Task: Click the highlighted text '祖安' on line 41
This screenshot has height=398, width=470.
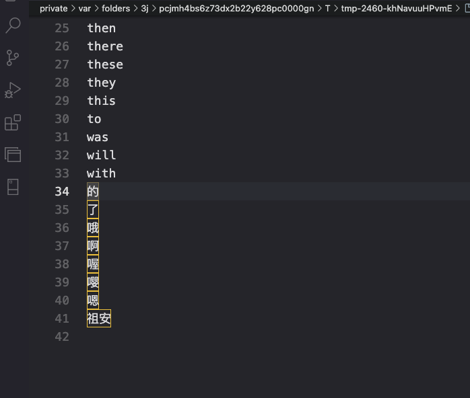Action: point(99,319)
